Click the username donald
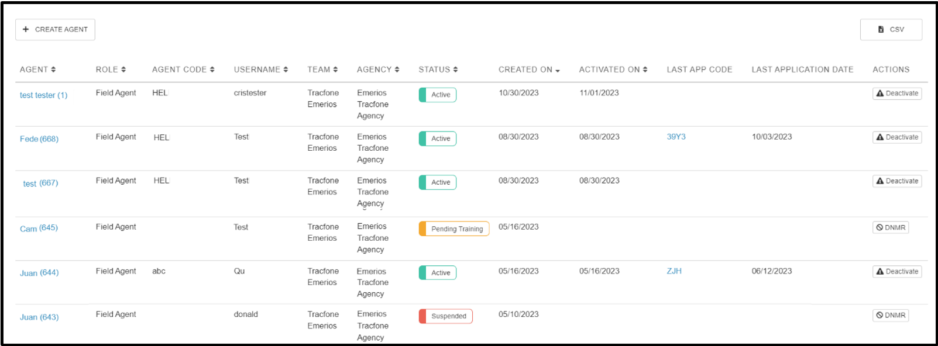This screenshot has width=938, height=346. pos(246,314)
